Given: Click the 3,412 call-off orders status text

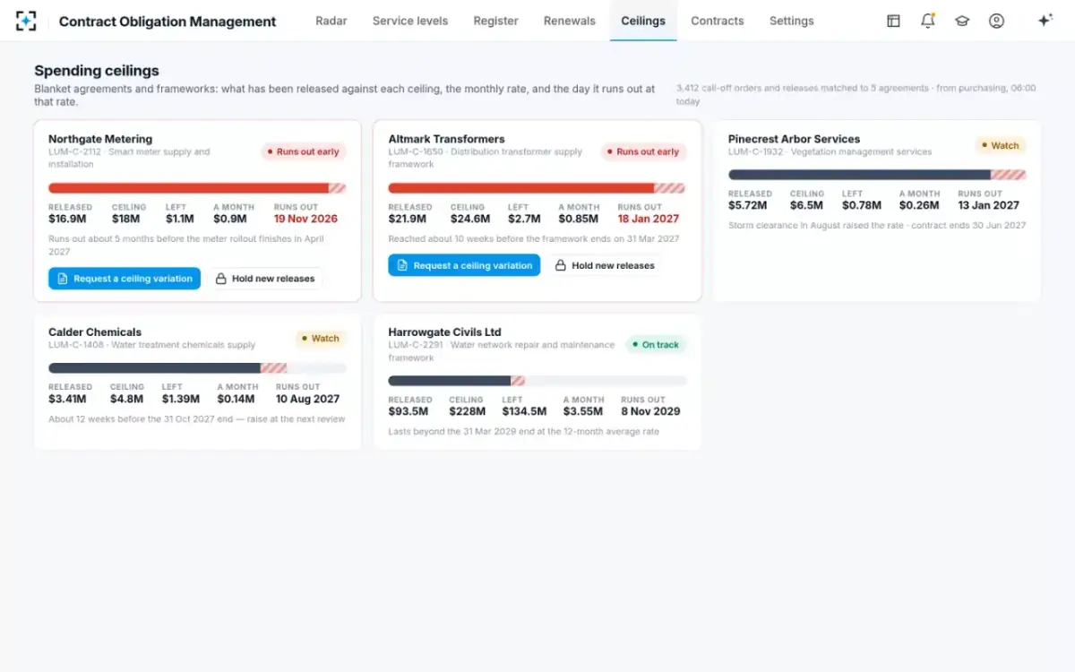Looking at the screenshot, I should (856, 95).
